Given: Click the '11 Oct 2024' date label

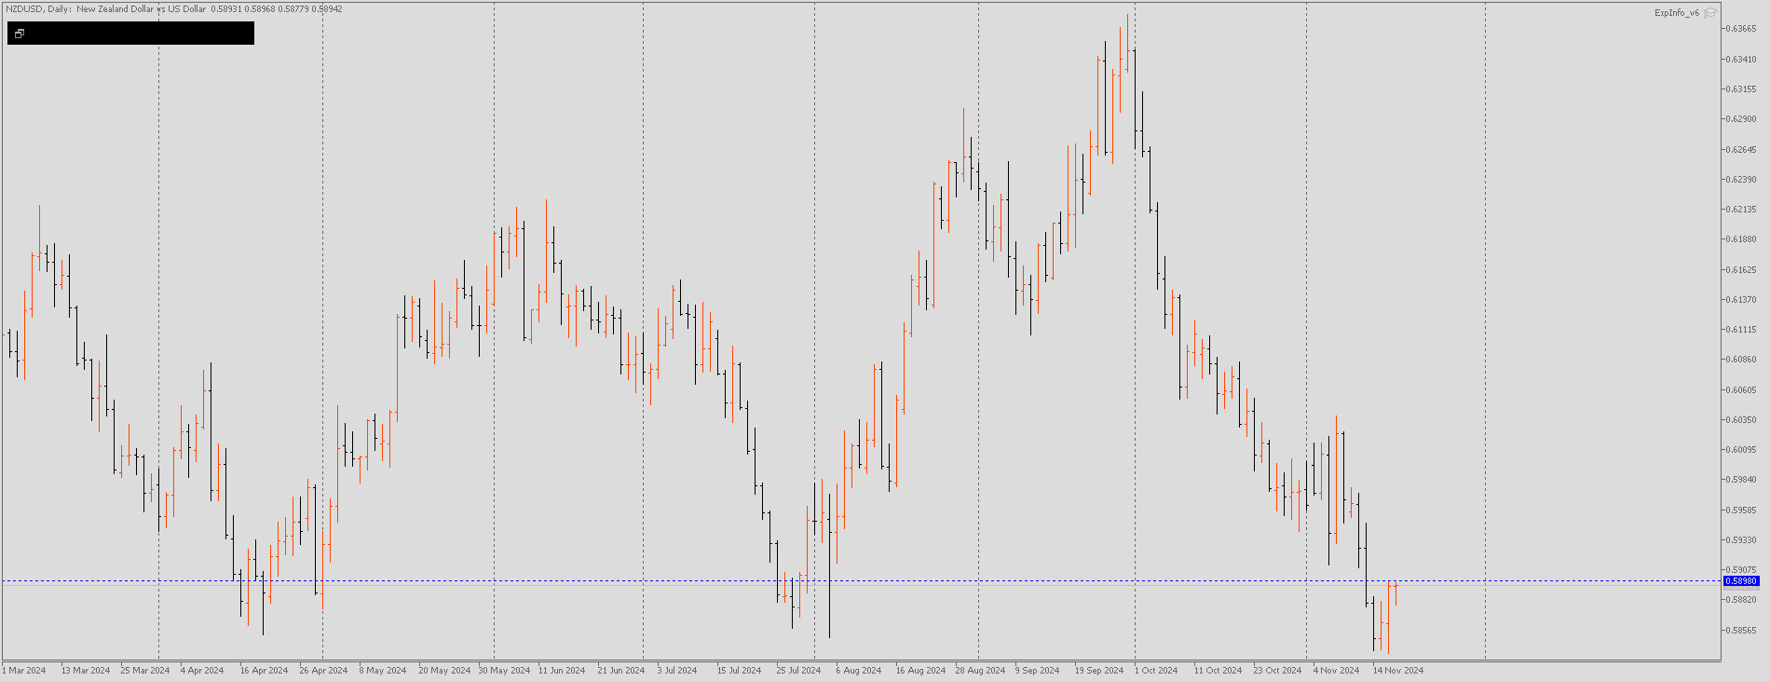Looking at the screenshot, I should [x=1218, y=671].
